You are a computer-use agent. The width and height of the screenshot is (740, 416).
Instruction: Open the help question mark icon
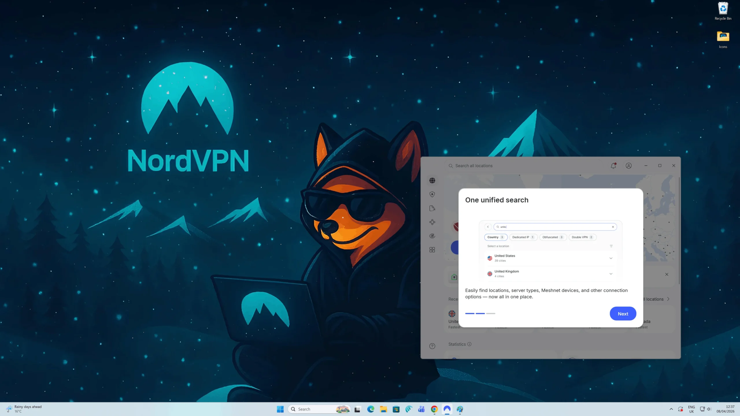432,346
